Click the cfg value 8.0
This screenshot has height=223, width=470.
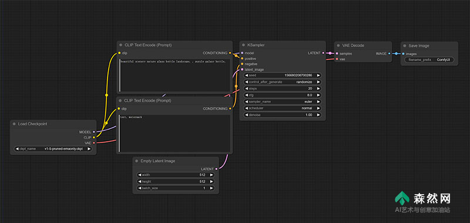[310, 95]
